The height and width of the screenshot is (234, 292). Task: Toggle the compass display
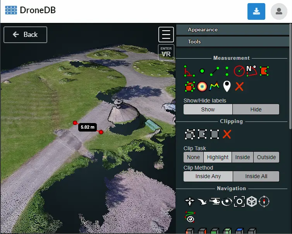tap(264, 201)
